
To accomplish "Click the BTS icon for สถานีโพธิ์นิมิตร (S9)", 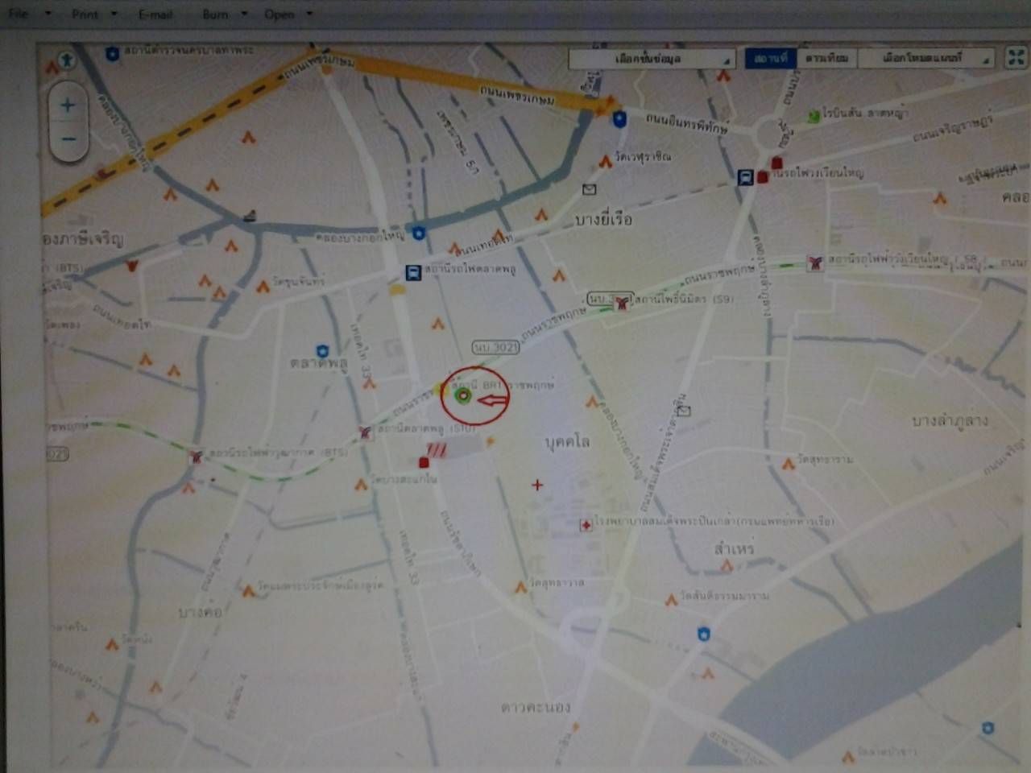I will pos(621,303).
